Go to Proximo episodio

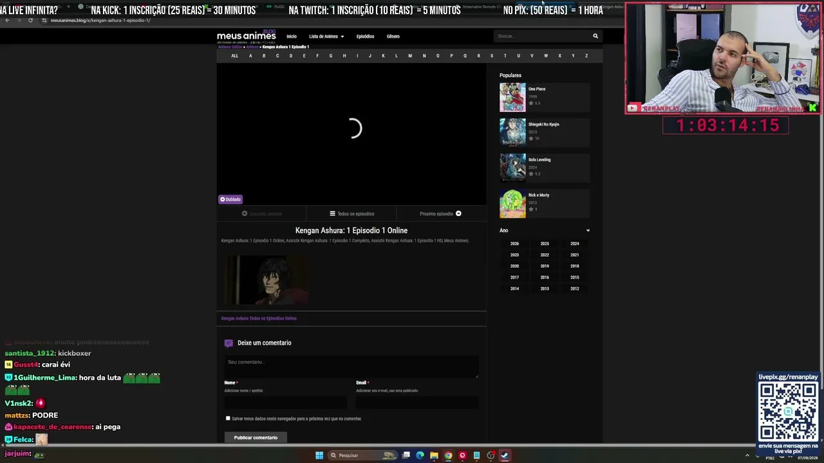click(x=441, y=213)
